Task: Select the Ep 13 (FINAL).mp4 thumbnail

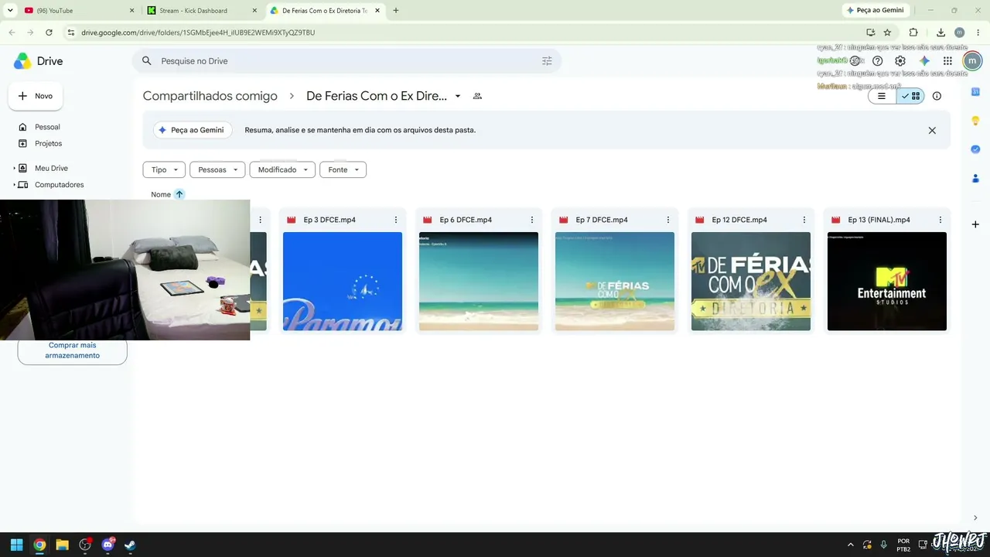Action: [x=887, y=282]
